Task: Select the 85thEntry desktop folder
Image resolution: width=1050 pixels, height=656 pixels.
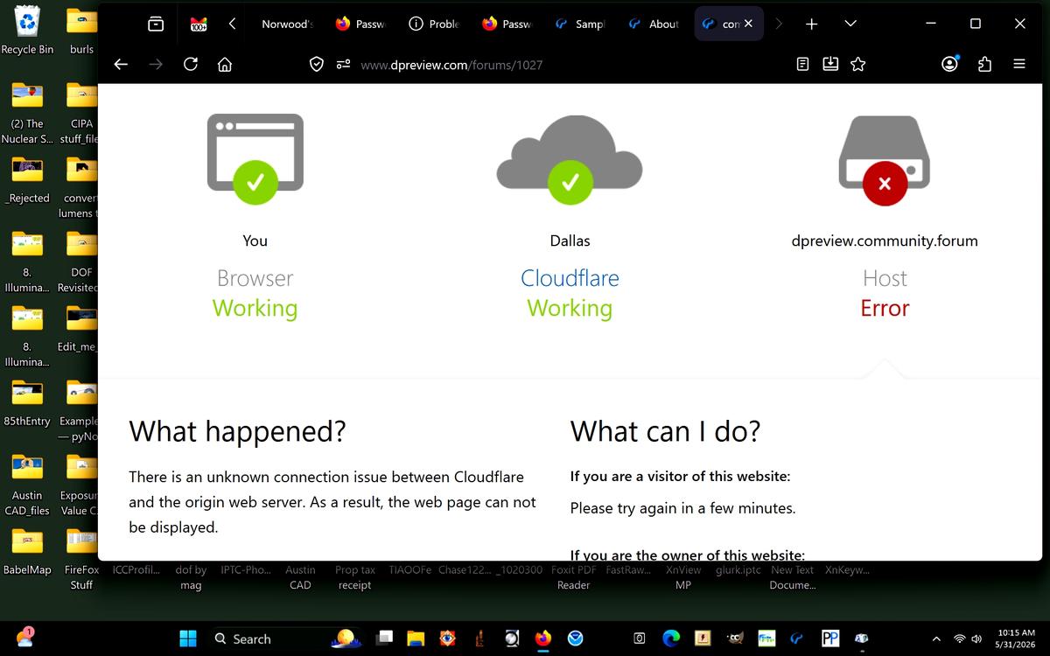Action: click(x=27, y=403)
